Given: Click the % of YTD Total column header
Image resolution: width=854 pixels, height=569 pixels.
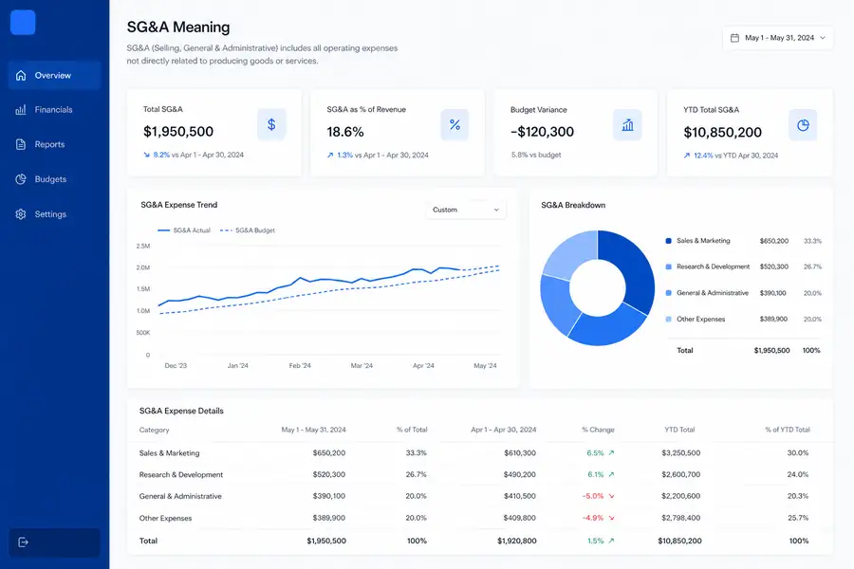Looking at the screenshot, I should (x=788, y=430).
